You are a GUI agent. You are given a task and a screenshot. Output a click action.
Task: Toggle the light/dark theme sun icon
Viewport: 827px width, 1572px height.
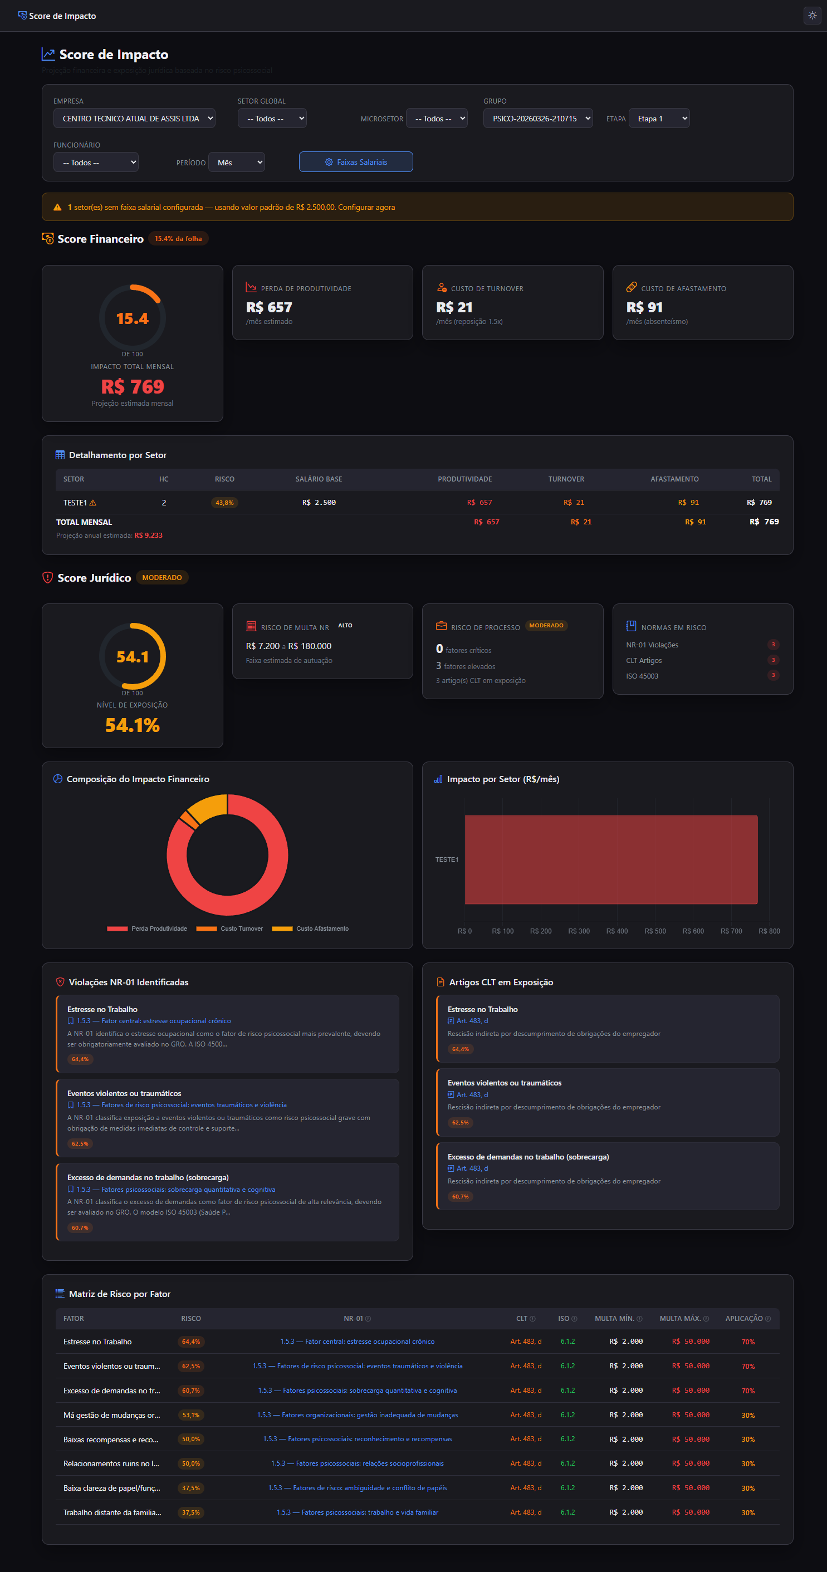pos(812,15)
